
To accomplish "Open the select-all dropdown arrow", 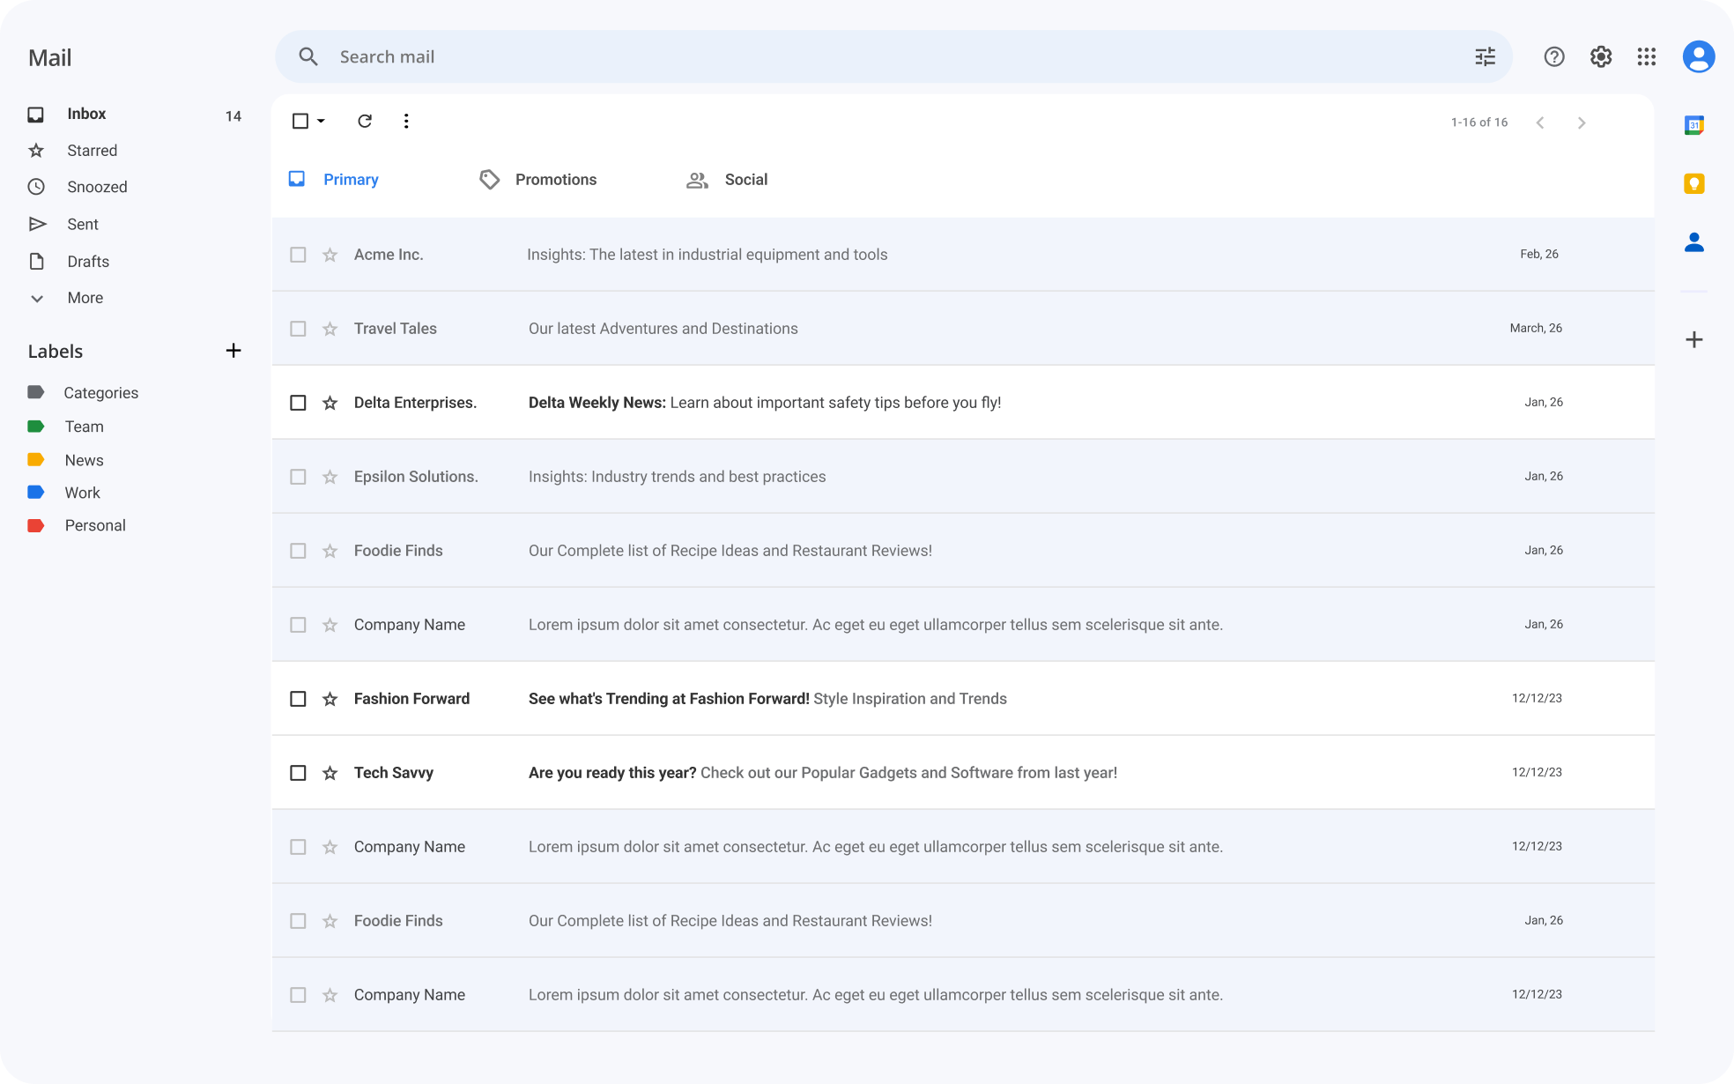I will tap(321, 121).
